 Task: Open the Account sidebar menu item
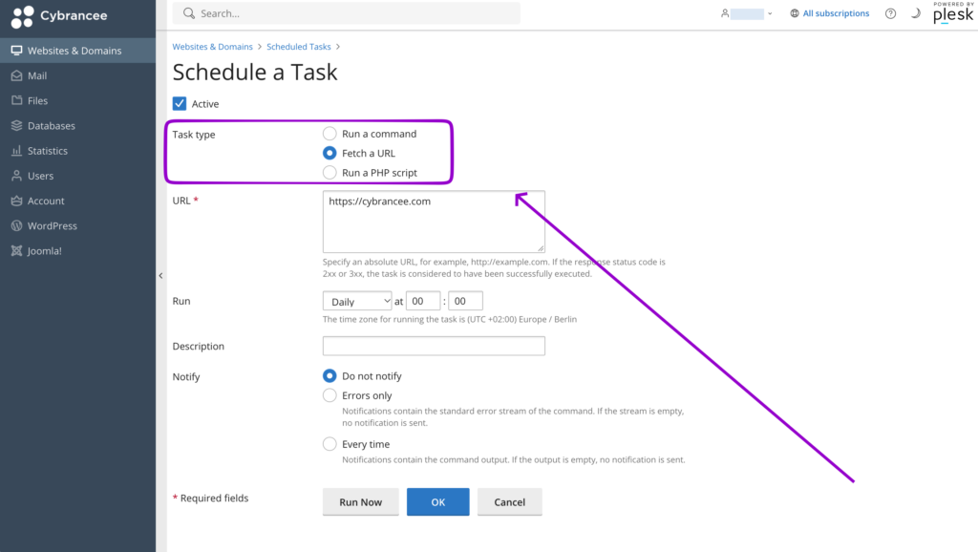pyautogui.click(x=78, y=201)
